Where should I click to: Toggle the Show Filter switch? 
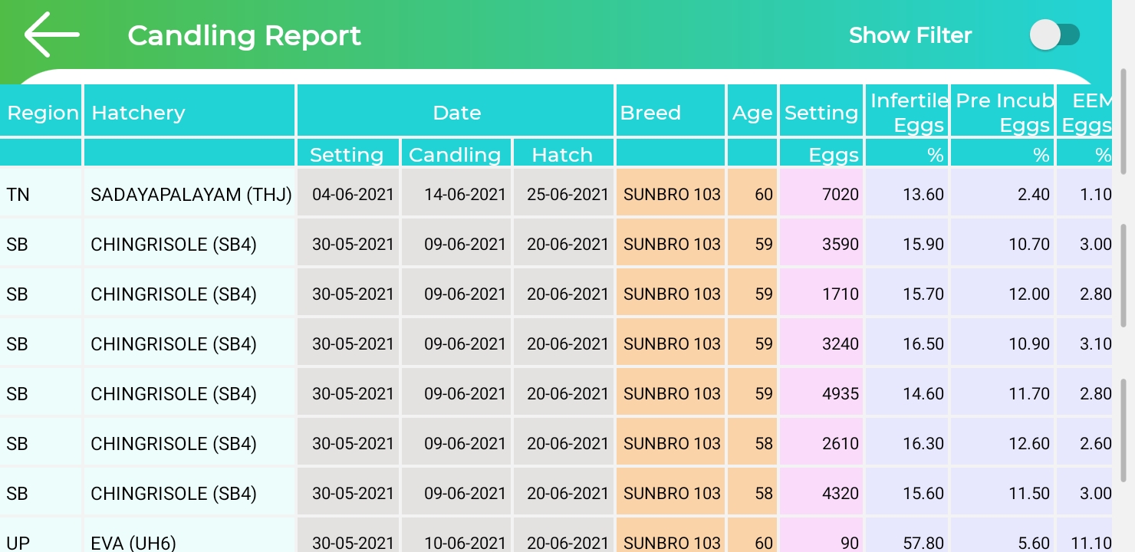[x=1054, y=35]
